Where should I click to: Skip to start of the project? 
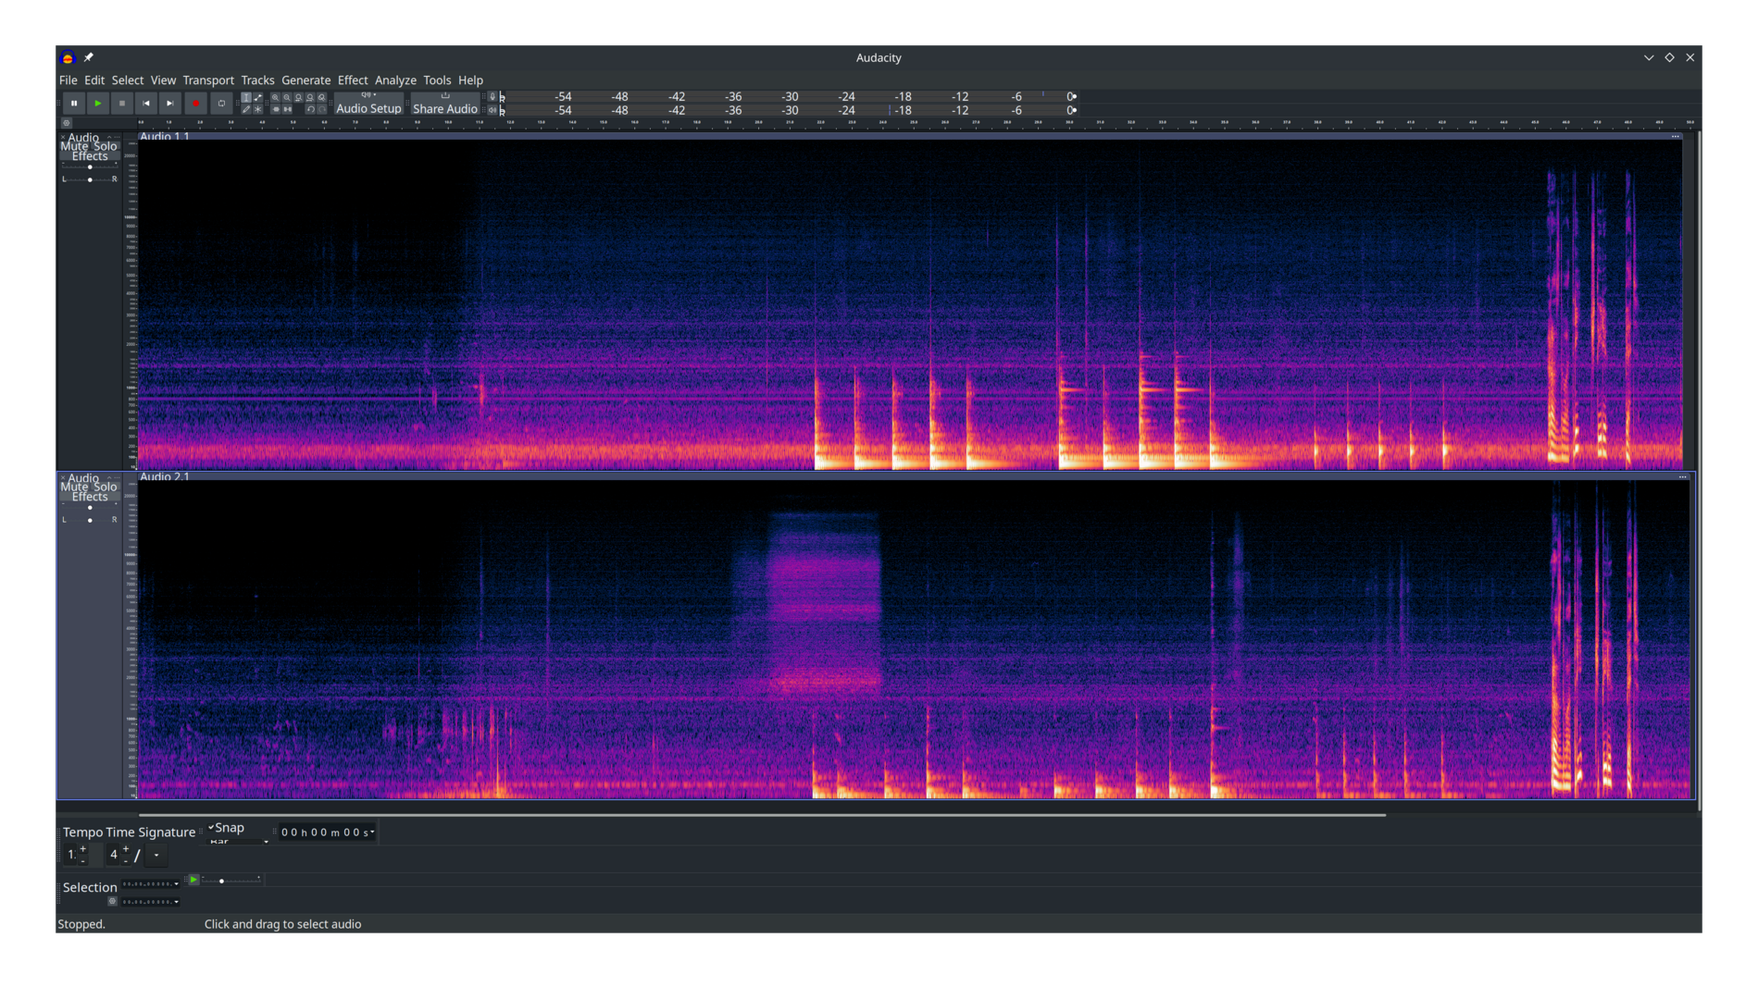(x=145, y=104)
